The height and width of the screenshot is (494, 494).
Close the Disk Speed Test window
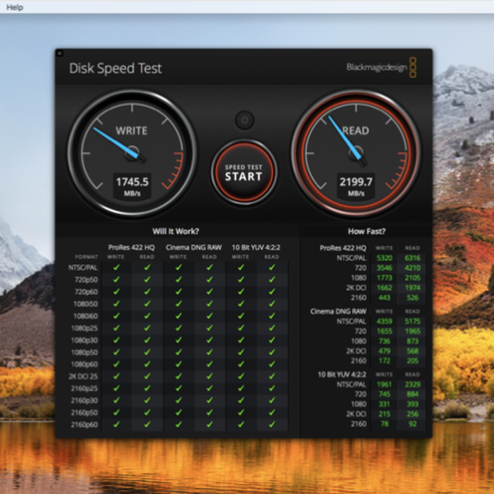[x=60, y=53]
